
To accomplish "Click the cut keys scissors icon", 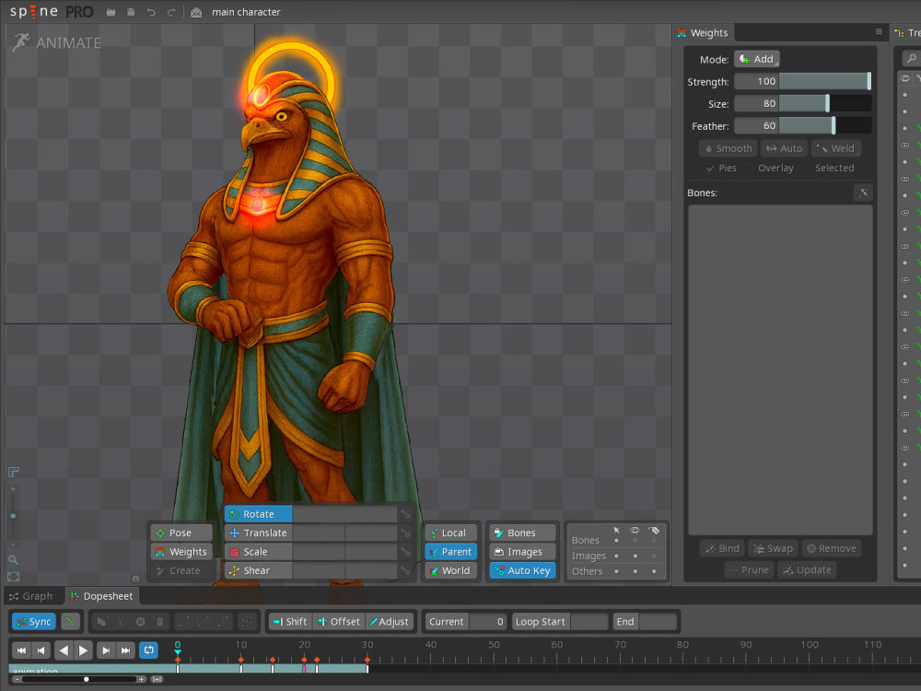I will point(121,621).
